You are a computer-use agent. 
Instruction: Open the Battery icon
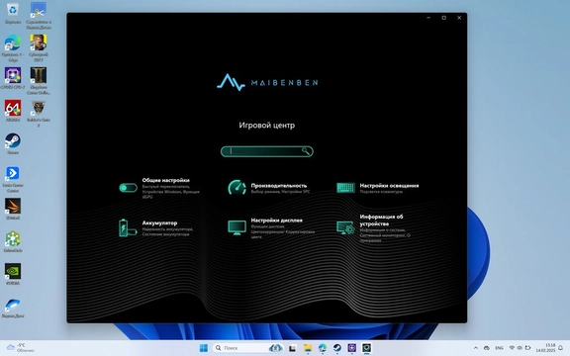click(128, 227)
